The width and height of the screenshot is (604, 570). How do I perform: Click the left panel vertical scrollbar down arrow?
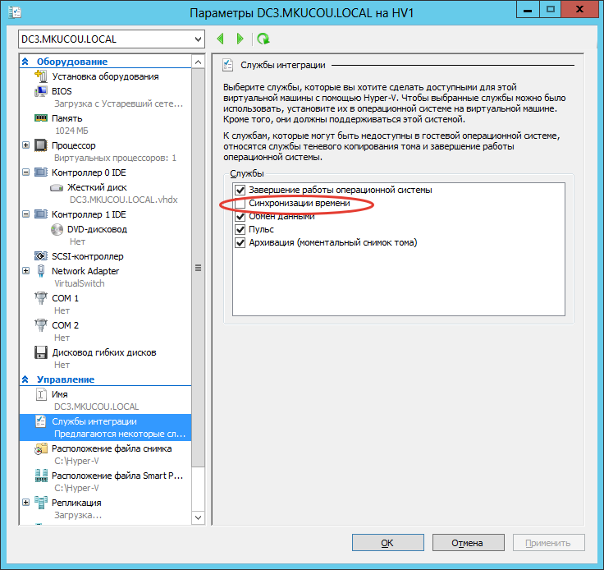pos(197,517)
